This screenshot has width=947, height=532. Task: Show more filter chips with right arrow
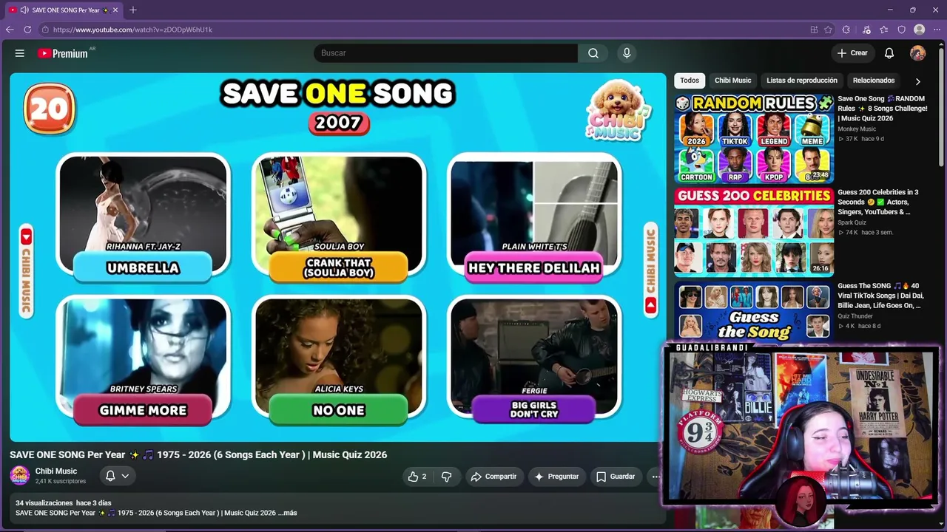pos(917,81)
